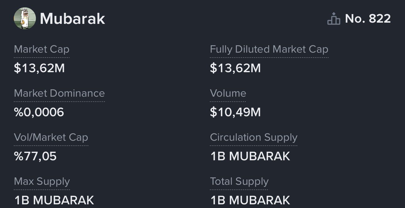Screen dimensions: 405x208
Task: Click 1B MUBARAK under Circulation Supply
Action: [x=250, y=156]
